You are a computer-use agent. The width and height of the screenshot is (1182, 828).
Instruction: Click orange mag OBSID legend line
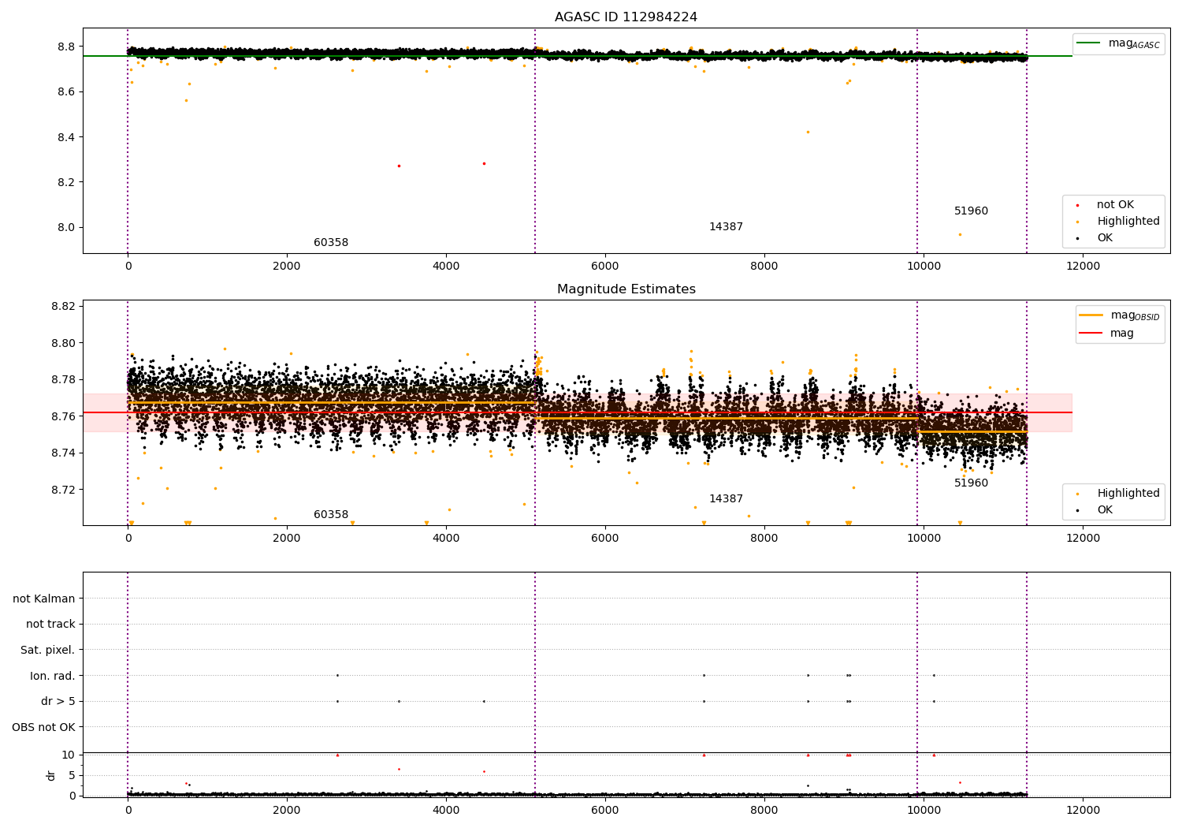coord(1091,315)
